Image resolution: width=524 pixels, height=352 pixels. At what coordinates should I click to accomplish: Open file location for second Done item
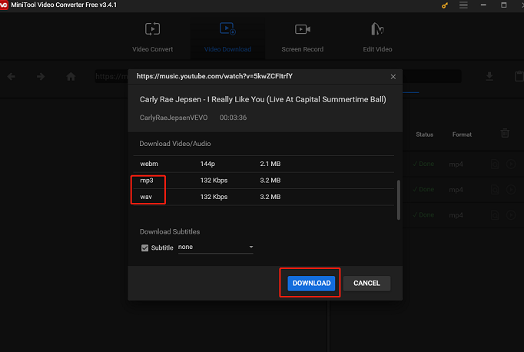pyautogui.click(x=495, y=190)
